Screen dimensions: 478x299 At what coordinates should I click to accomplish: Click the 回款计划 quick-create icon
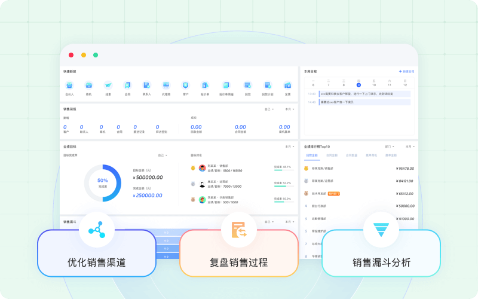[x=268, y=86]
